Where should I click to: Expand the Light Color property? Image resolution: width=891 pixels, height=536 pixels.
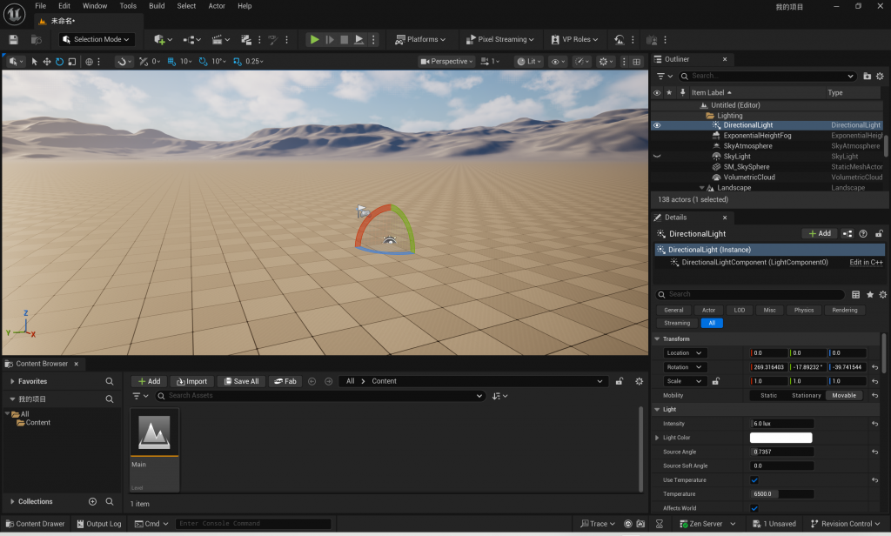(x=657, y=438)
